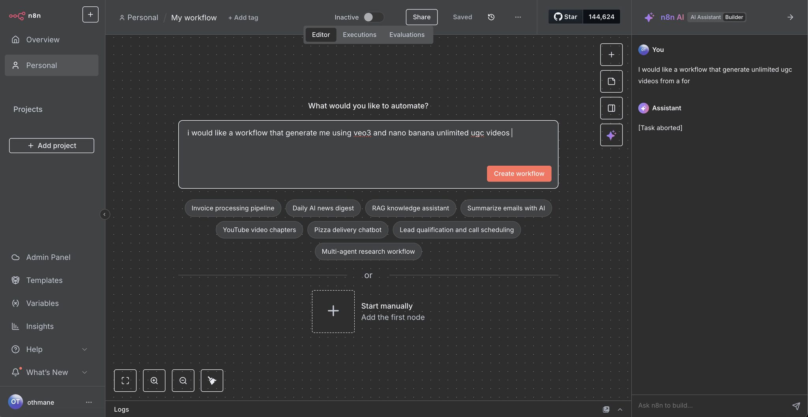
Task: Click the sticky note canvas button
Action: 611,81
